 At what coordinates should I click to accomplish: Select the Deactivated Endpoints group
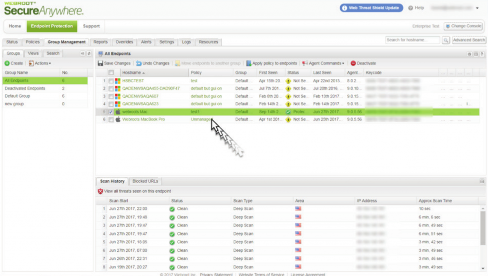45,89
